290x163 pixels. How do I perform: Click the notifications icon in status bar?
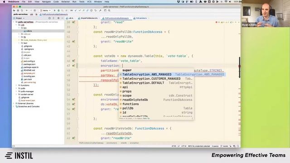[238, 146]
